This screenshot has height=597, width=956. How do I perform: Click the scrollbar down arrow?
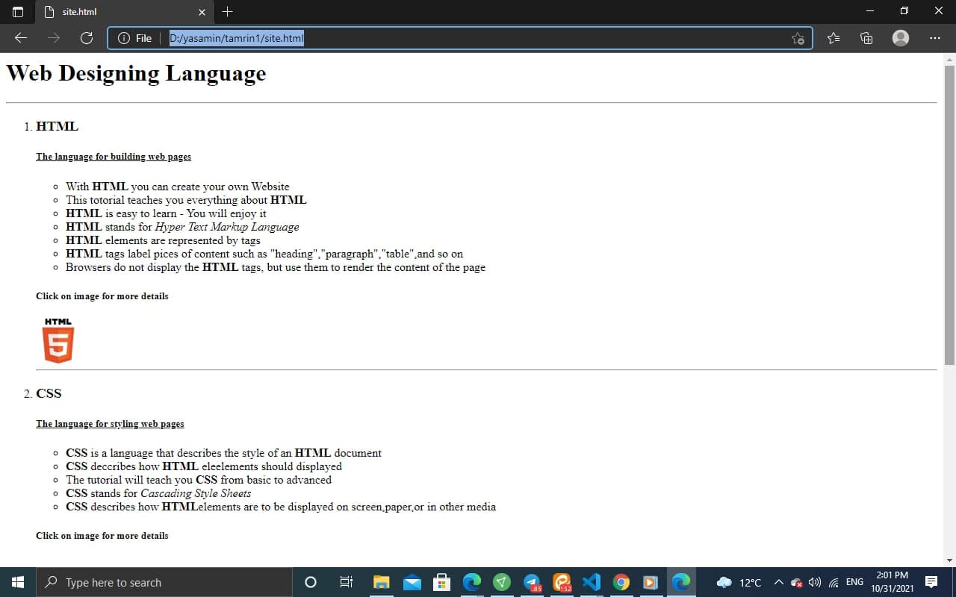[x=949, y=560]
